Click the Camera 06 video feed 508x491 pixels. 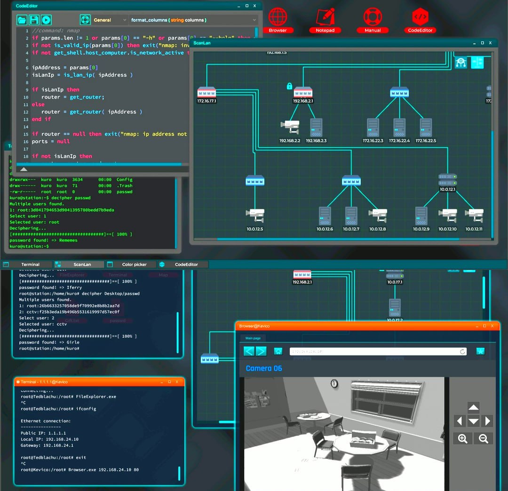tap(344, 434)
